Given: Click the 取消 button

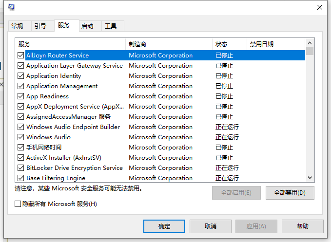Looking at the screenshot, I should coord(211,226).
